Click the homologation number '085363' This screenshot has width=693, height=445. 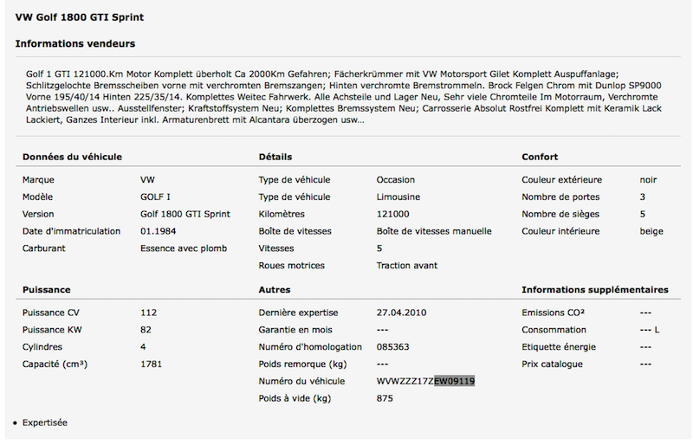393,347
